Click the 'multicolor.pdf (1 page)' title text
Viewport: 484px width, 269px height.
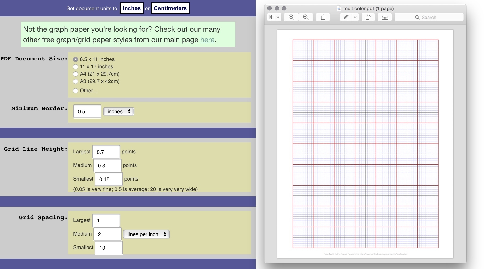[x=368, y=8]
